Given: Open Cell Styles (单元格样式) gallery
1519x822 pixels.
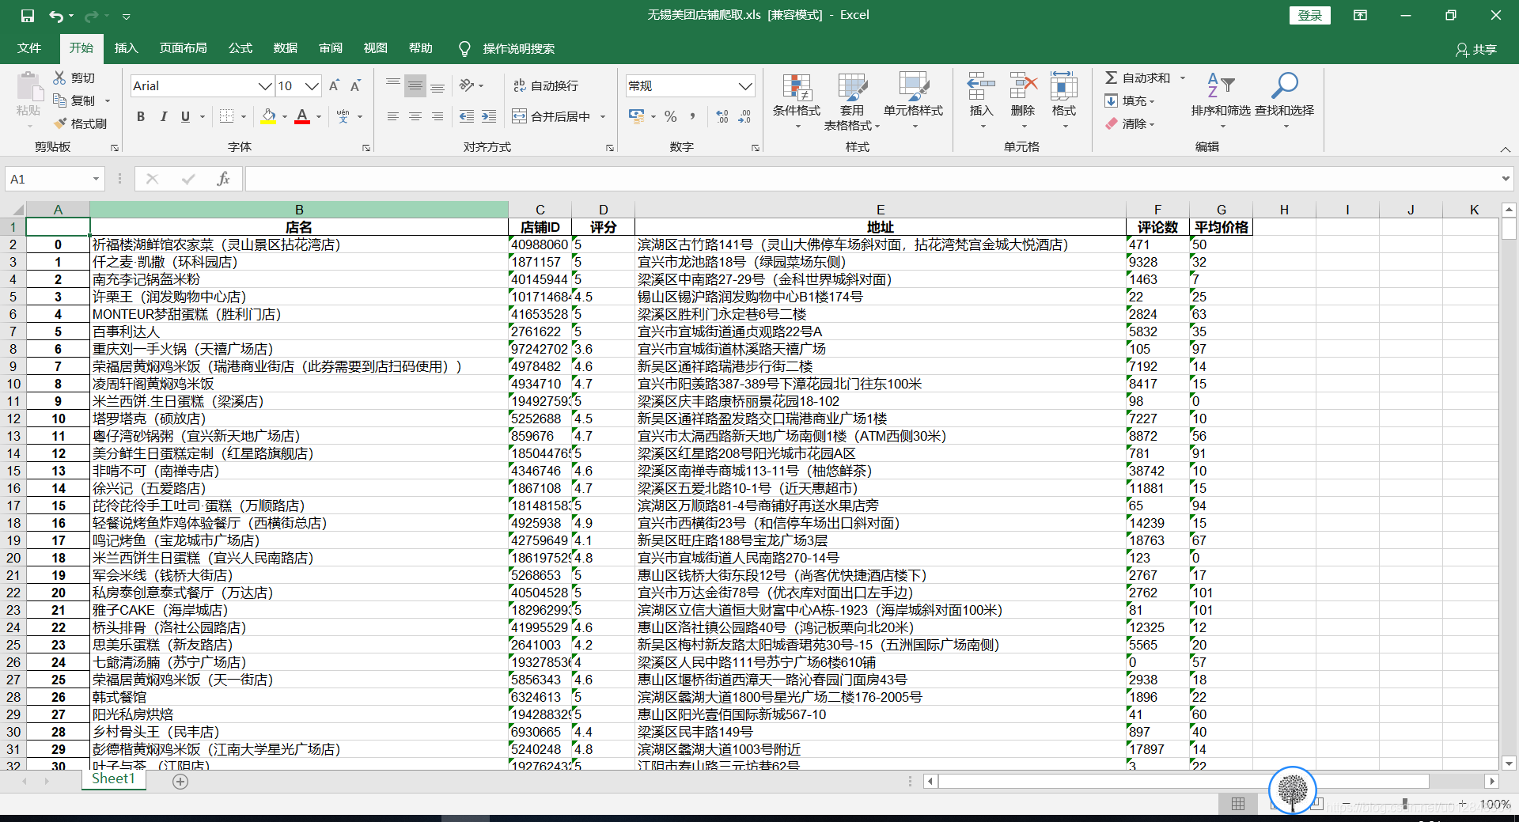Looking at the screenshot, I should click(914, 101).
